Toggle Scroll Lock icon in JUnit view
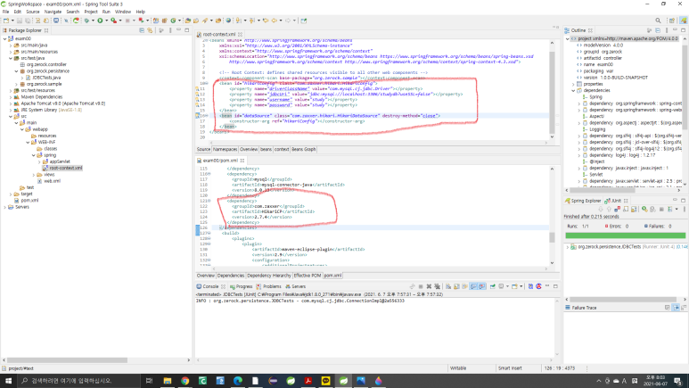 coord(634,209)
